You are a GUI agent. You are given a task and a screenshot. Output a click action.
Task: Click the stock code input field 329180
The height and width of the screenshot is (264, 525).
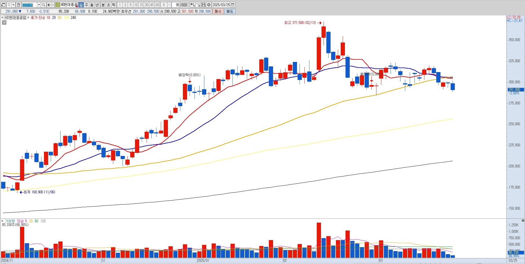tap(29, 5)
